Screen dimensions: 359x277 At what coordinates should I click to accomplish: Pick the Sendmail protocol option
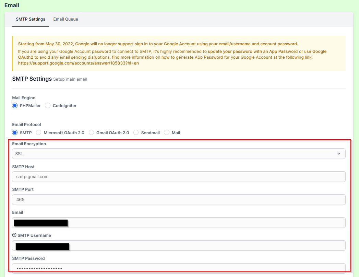[136, 132]
